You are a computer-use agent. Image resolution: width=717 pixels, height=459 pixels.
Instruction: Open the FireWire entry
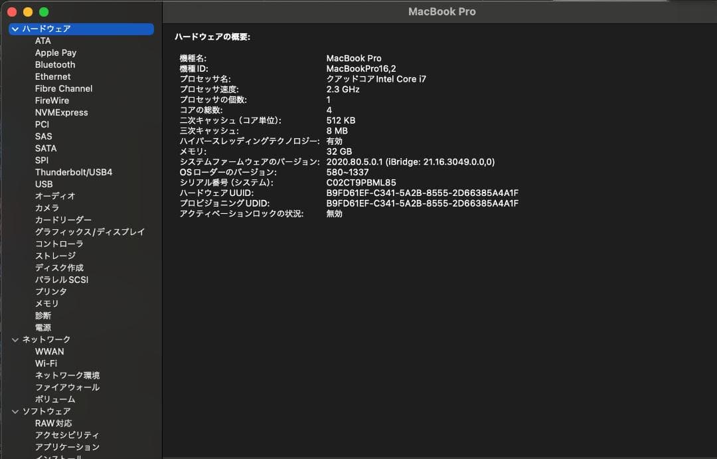point(52,100)
